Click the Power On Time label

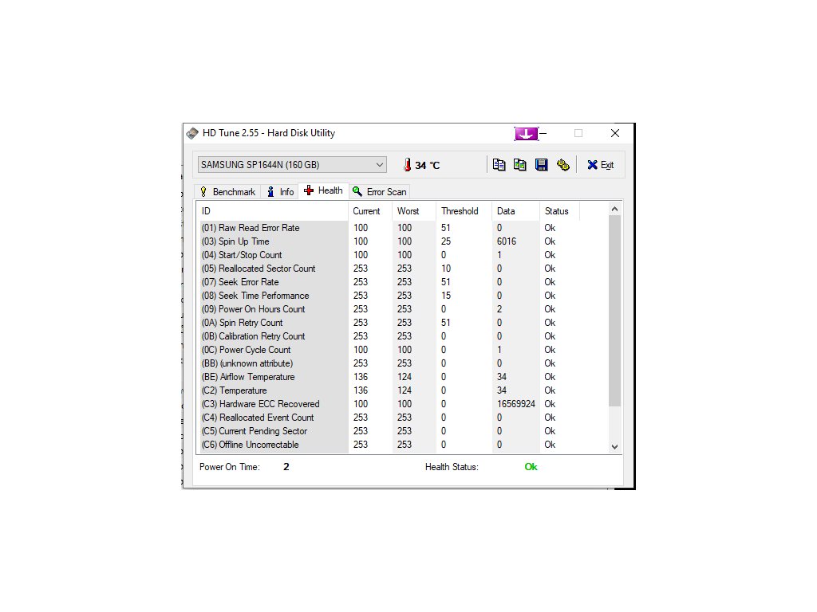229,467
